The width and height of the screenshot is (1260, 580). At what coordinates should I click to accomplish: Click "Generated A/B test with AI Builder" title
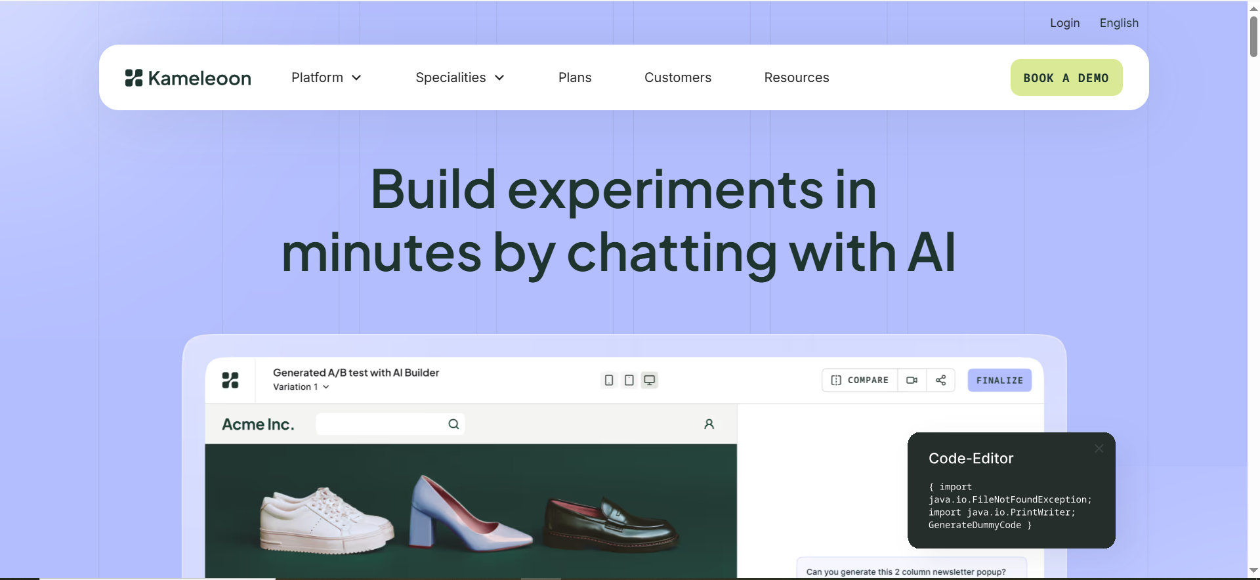[356, 373]
